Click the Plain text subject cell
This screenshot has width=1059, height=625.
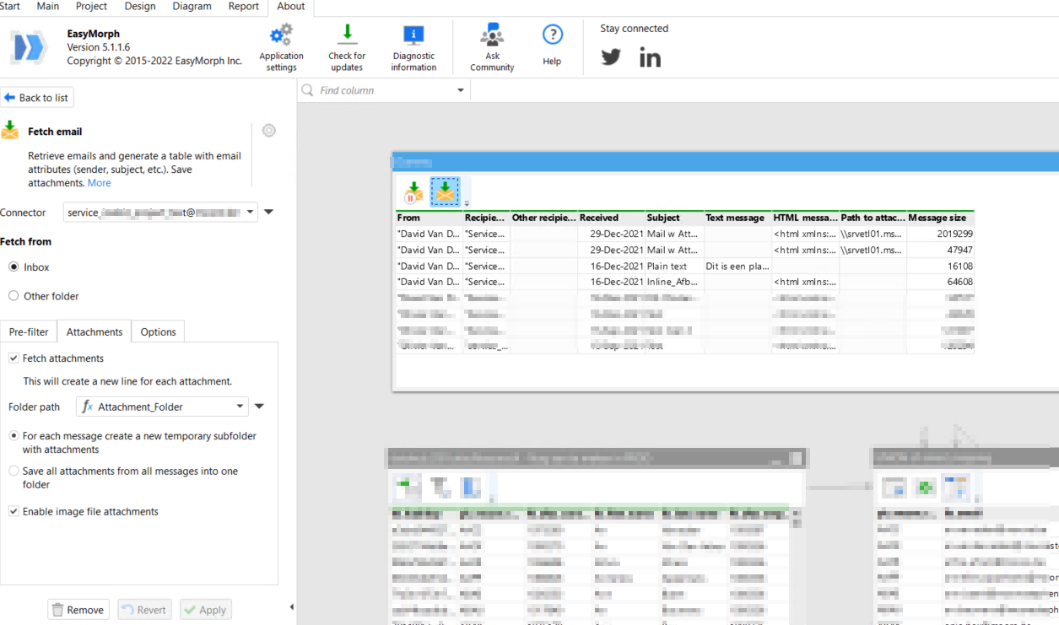tap(674, 266)
